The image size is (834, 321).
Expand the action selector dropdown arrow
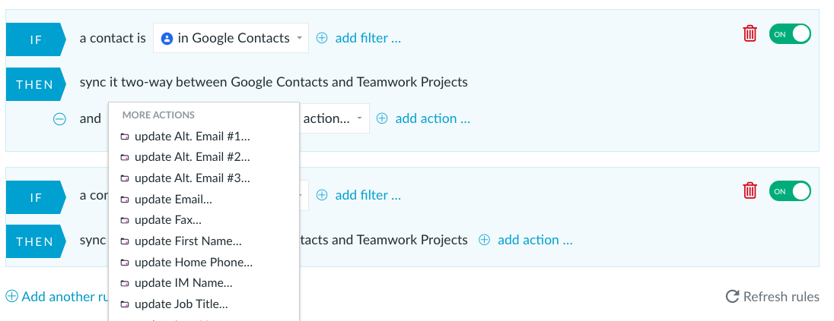[x=360, y=118]
